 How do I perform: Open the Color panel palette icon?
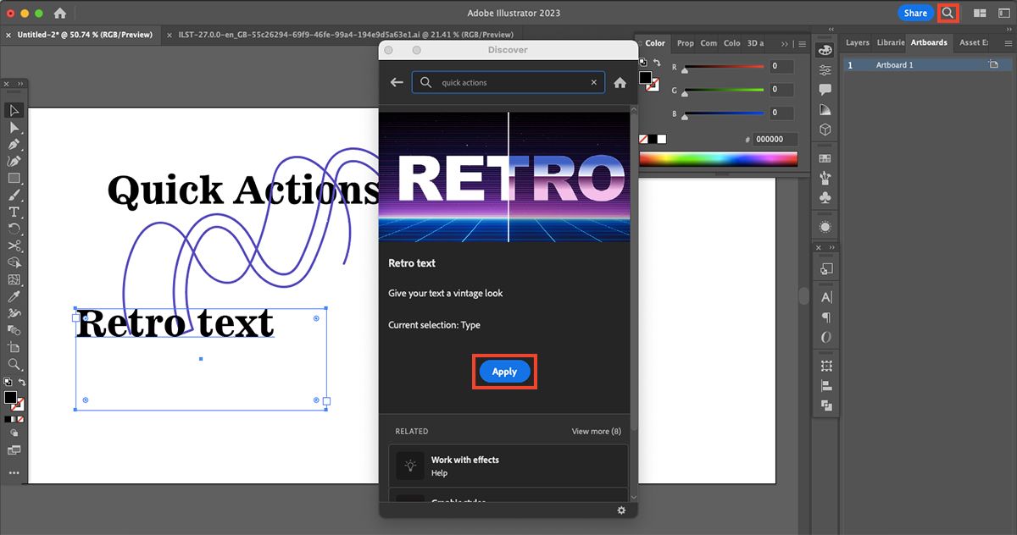(825, 51)
